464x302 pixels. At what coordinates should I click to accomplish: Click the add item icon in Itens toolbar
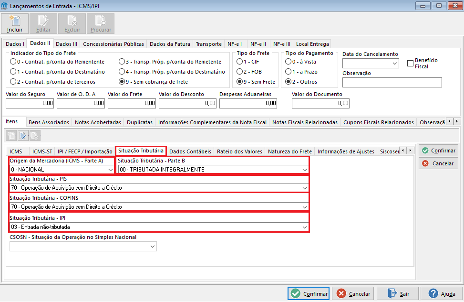pyautogui.click(x=11, y=136)
